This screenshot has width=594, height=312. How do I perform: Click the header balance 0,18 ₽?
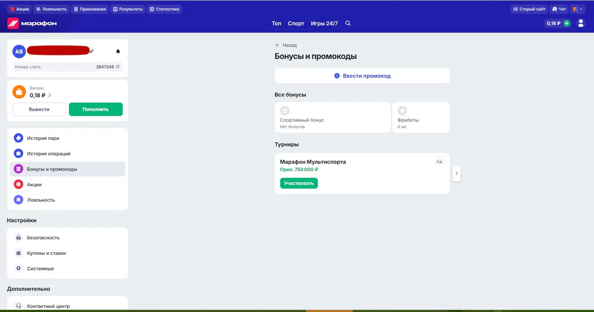coord(553,23)
